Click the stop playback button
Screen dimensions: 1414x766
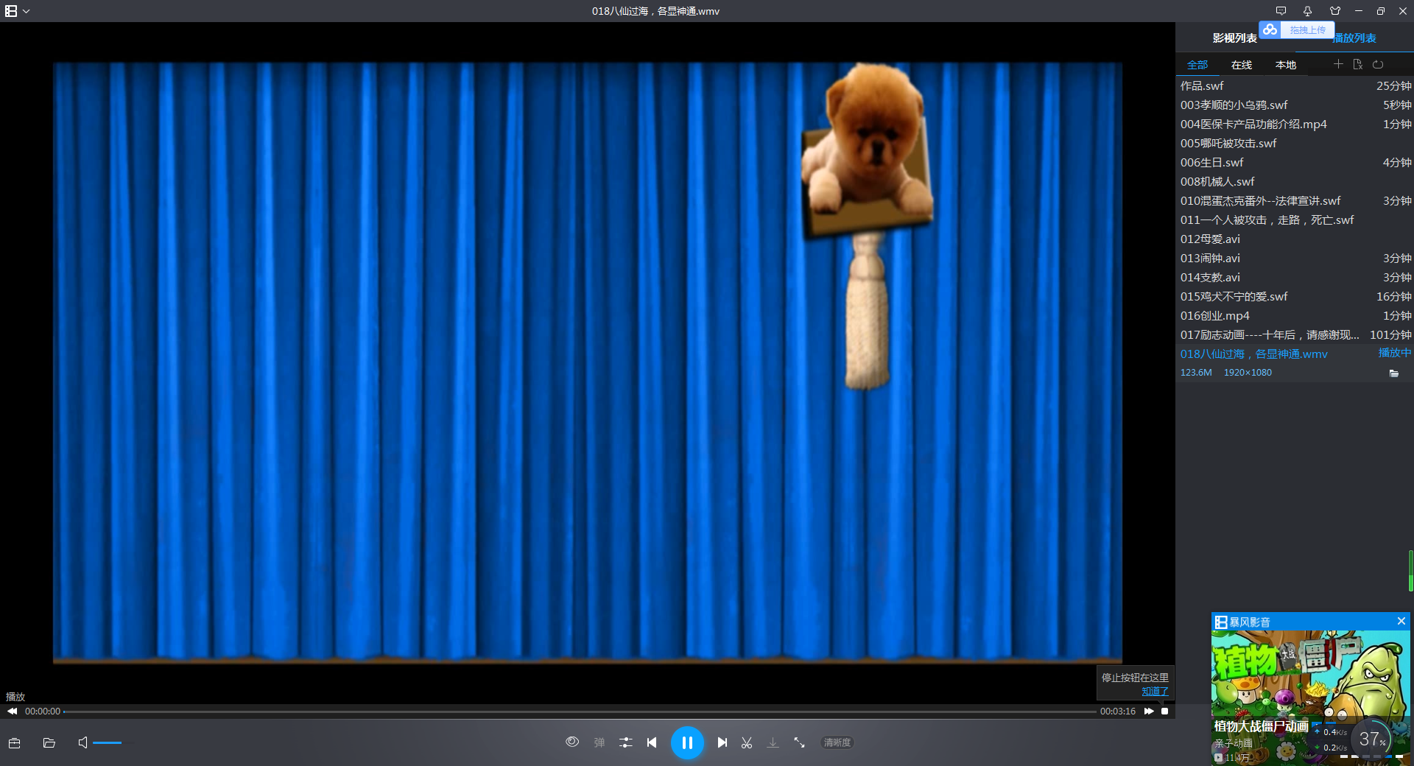click(x=1165, y=711)
